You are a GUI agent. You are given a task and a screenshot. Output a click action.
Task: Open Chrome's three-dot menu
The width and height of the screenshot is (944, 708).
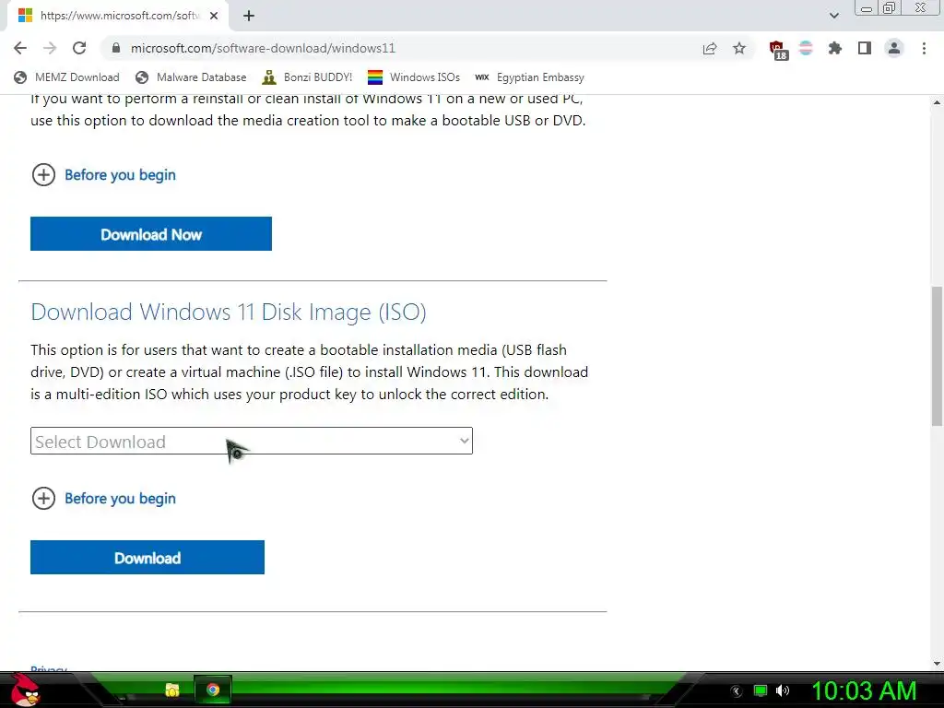924,48
